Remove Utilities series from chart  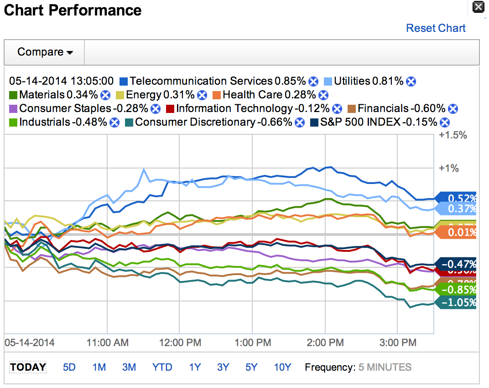click(411, 82)
